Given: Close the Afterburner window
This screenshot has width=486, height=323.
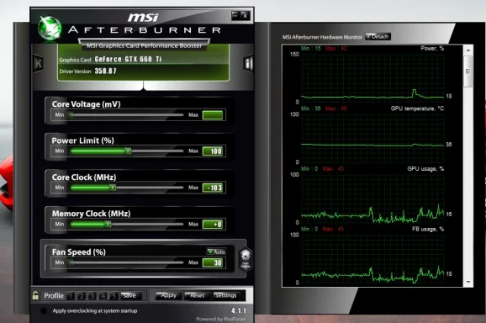Looking at the screenshot, I should tap(245, 15).
